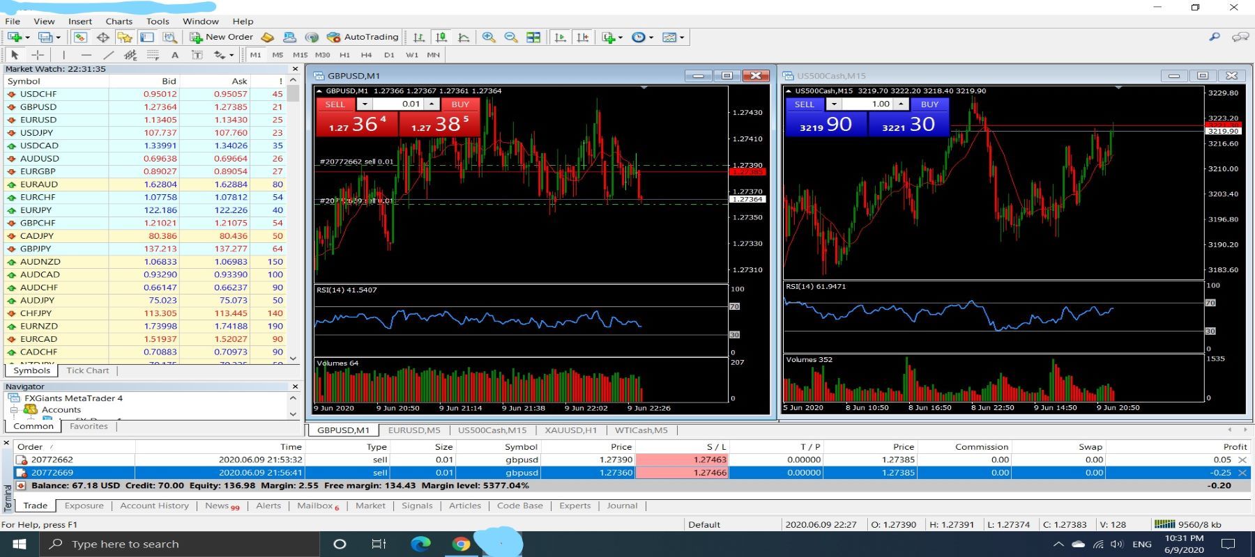The image size is (1255, 557).
Task: Open the Charts menu
Action: 119,21
